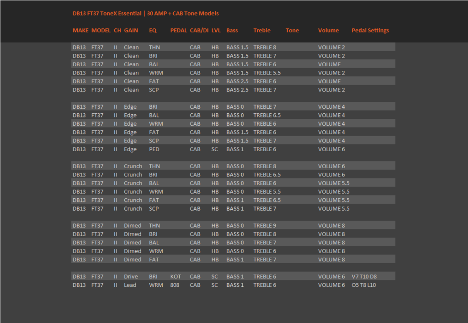This screenshot has width=468, height=323.
Task: Select SC level in the Edge PED row
Action: tap(215, 149)
